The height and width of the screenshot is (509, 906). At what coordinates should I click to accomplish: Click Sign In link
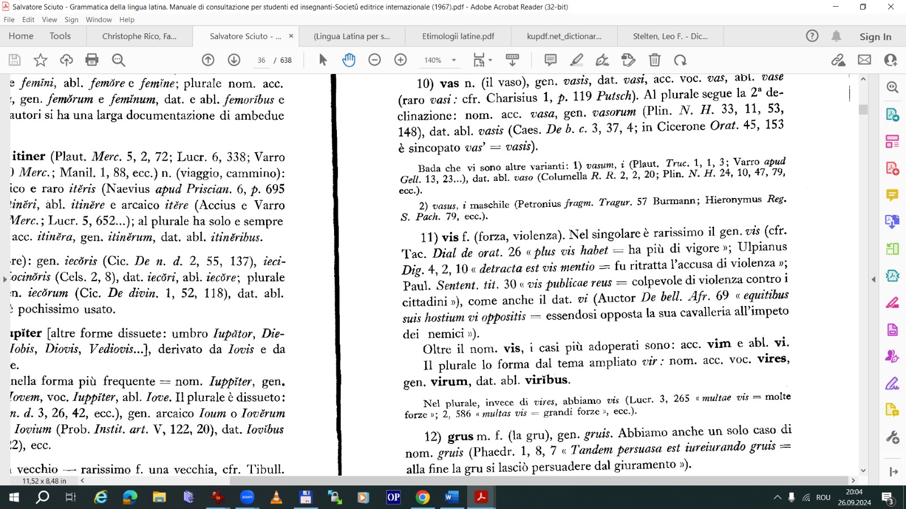(875, 37)
